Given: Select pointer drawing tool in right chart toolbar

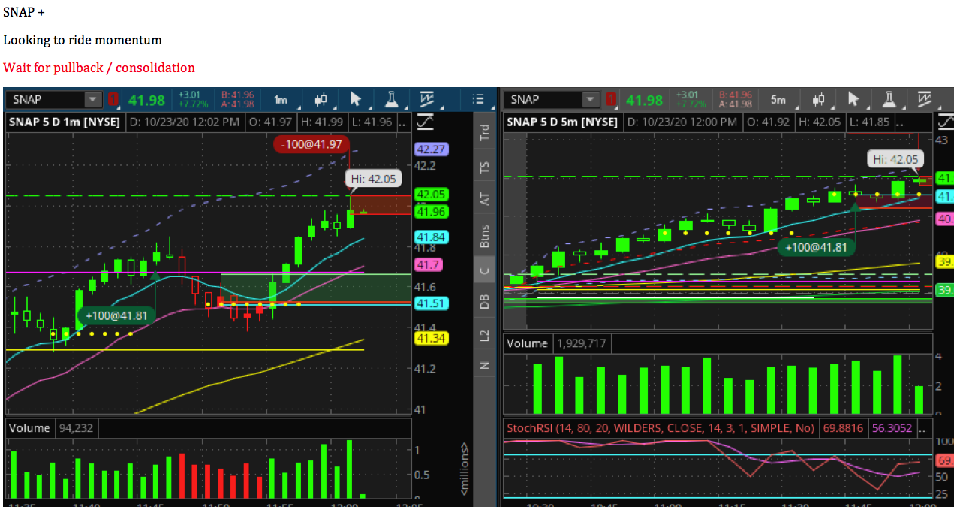Looking at the screenshot, I should pos(853,99).
